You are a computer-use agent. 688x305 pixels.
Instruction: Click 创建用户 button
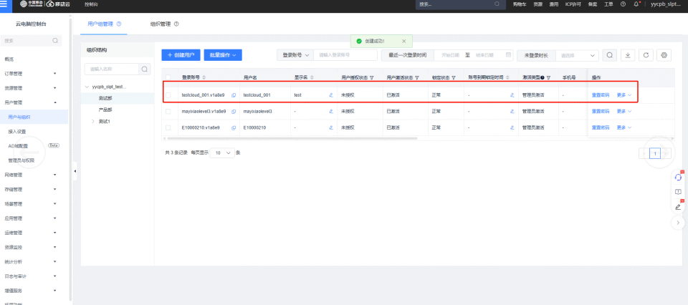pos(181,55)
